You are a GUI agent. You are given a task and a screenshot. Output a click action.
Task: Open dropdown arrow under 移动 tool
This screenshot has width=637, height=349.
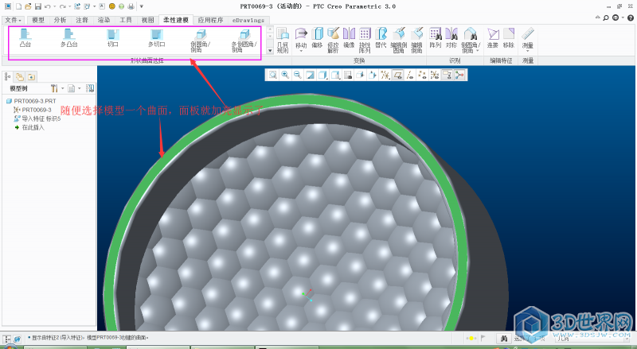click(301, 51)
